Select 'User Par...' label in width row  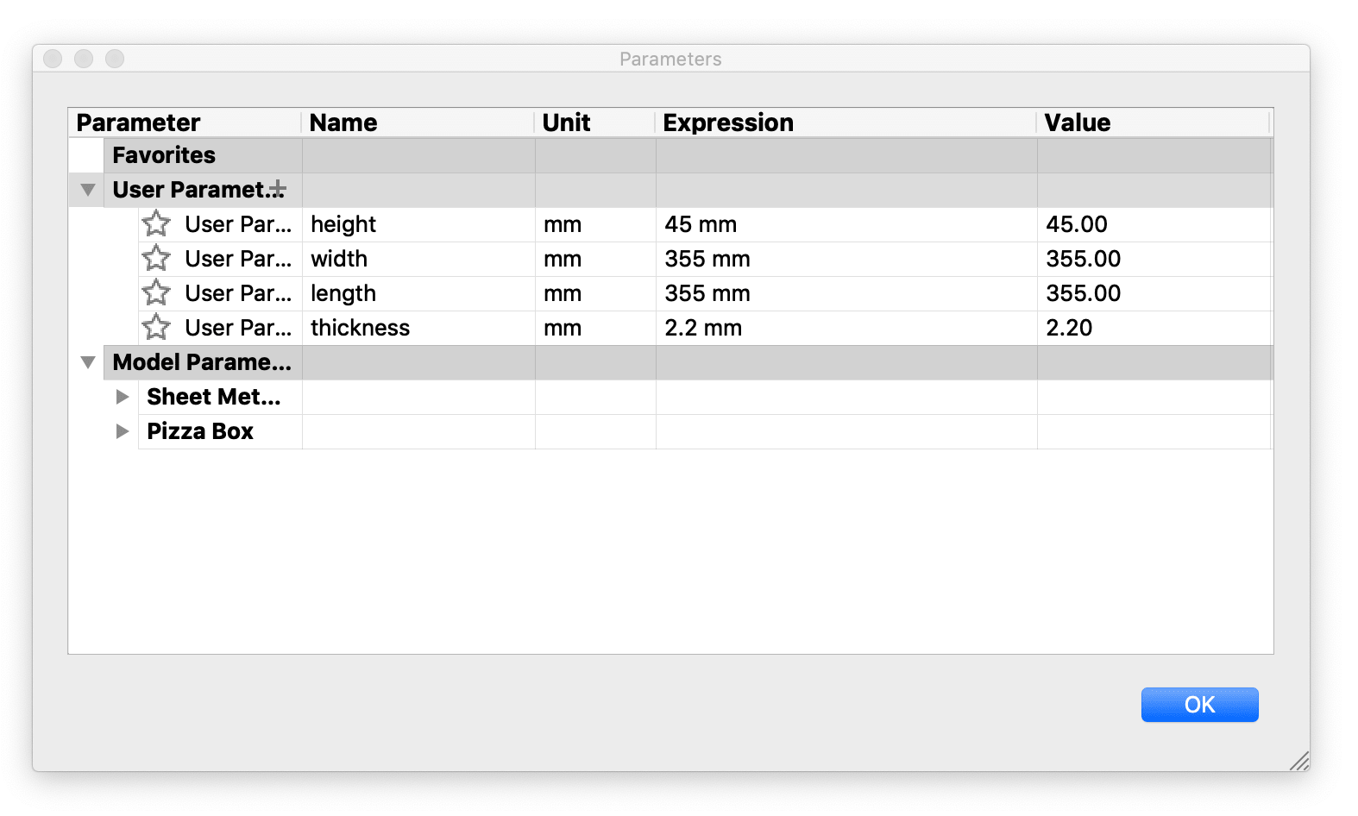(x=238, y=259)
